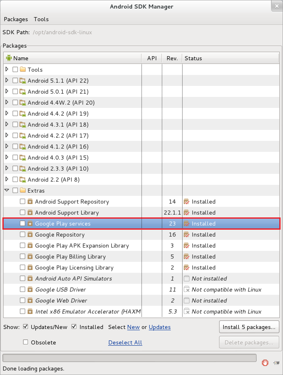Image resolution: width=283 pixels, height=375 pixels.
Task: Expand Android 4.0.3 (API 15) node
Action: [7, 157]
